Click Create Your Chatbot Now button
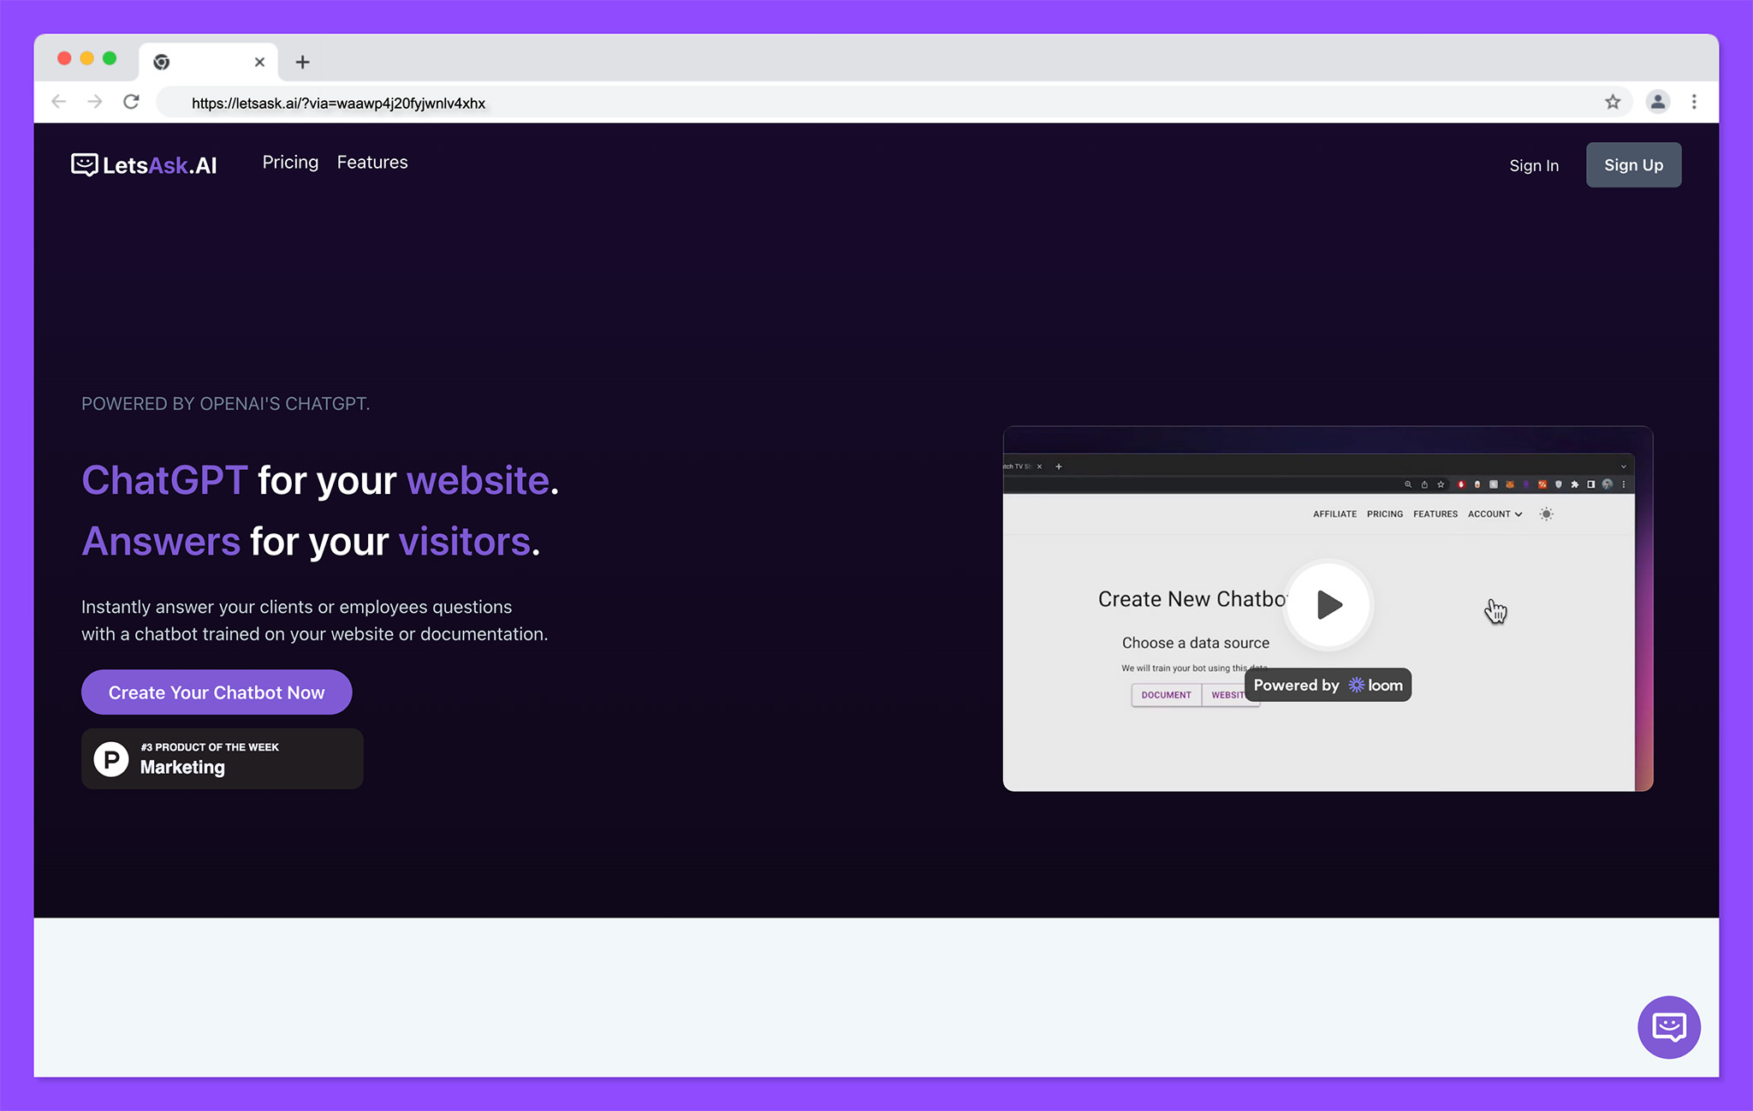 [217, 692]
